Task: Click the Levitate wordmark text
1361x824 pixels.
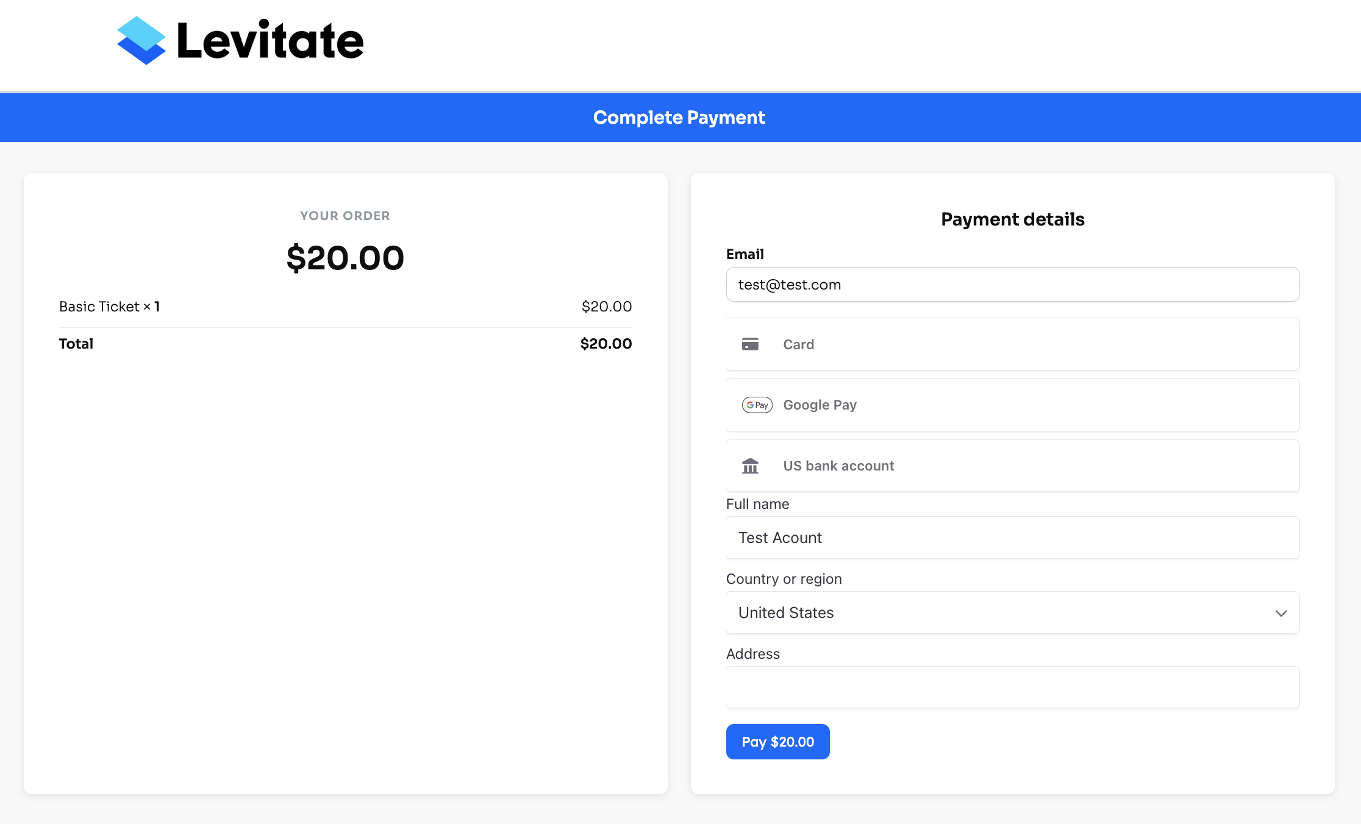Action: pyautogui.click(x=270, y=41)
